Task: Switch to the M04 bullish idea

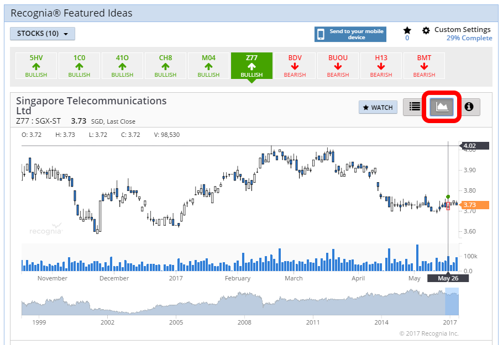Action: click(x=208, y=66)
